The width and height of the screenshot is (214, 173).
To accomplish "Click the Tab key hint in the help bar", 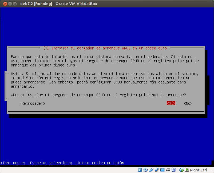I will (5, 163).
